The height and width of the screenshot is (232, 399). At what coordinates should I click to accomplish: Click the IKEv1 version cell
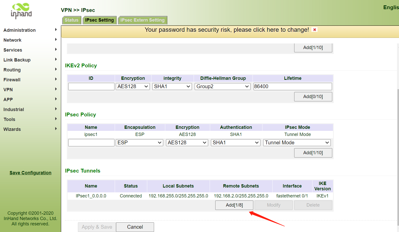(x=322, y=196)
